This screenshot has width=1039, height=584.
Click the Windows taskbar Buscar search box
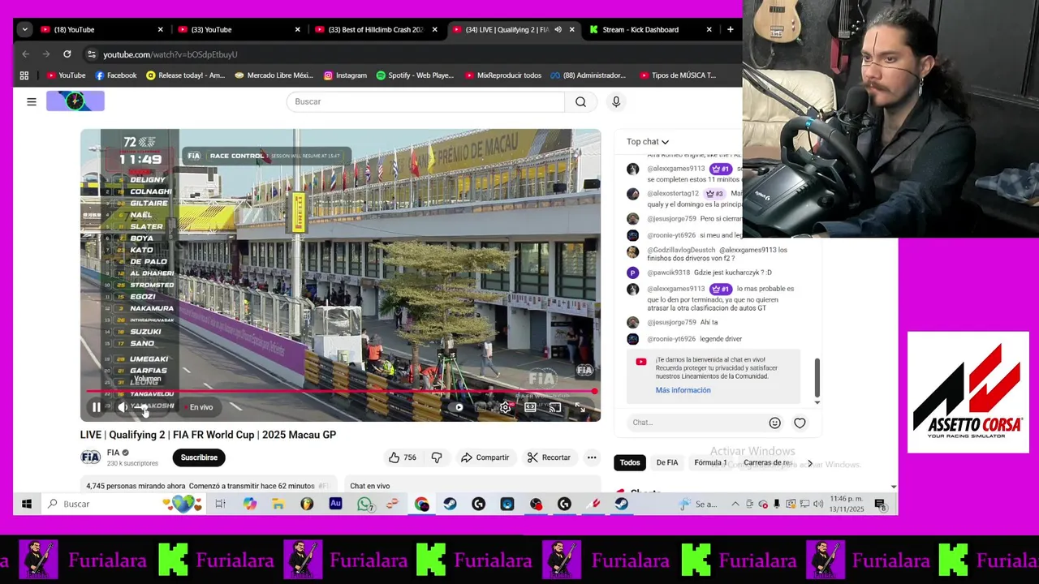click(122, 505)
